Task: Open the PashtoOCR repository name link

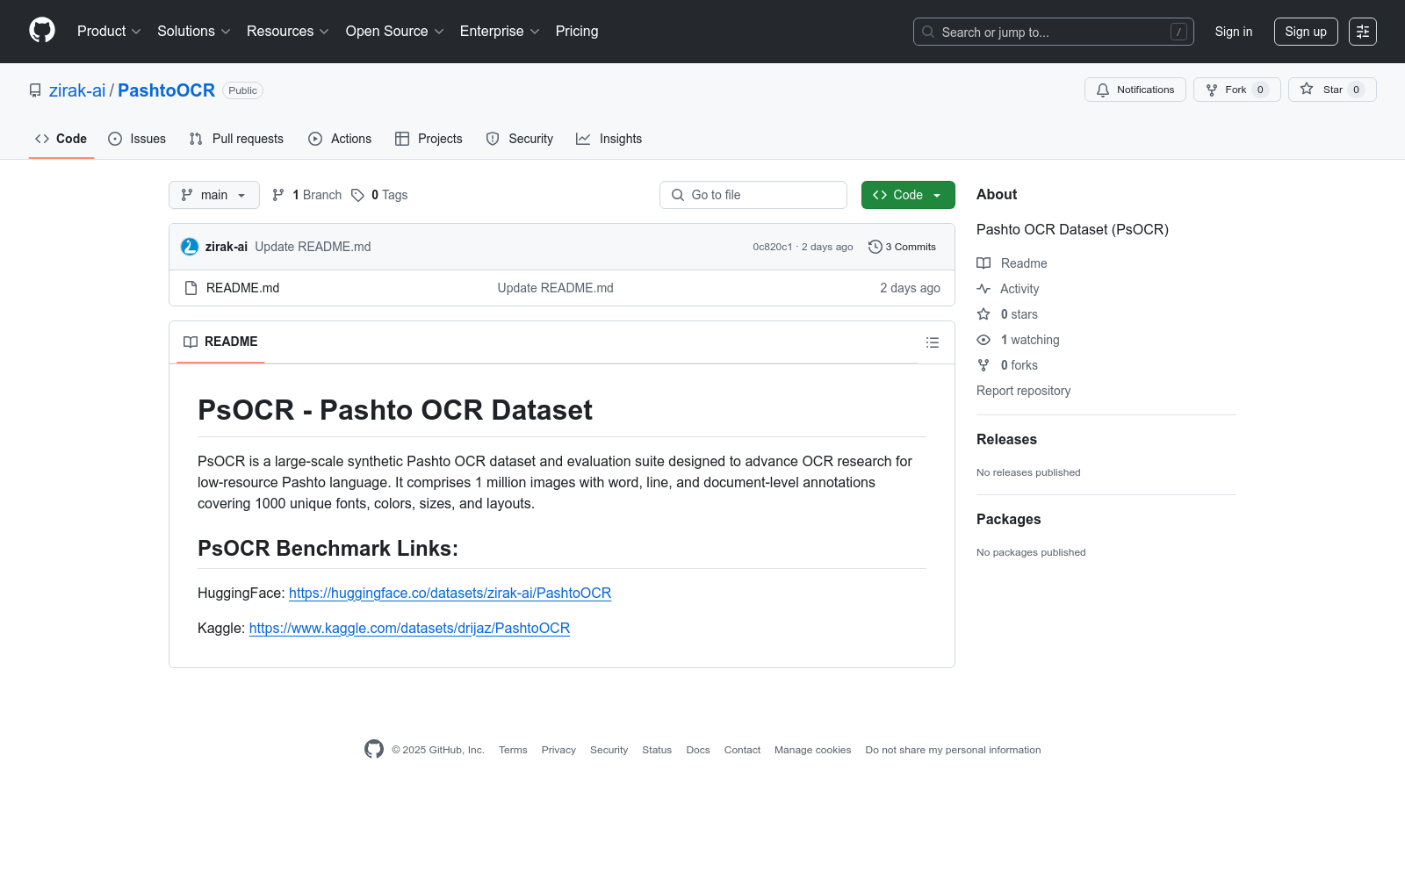Action: click(x=166, y=90)
